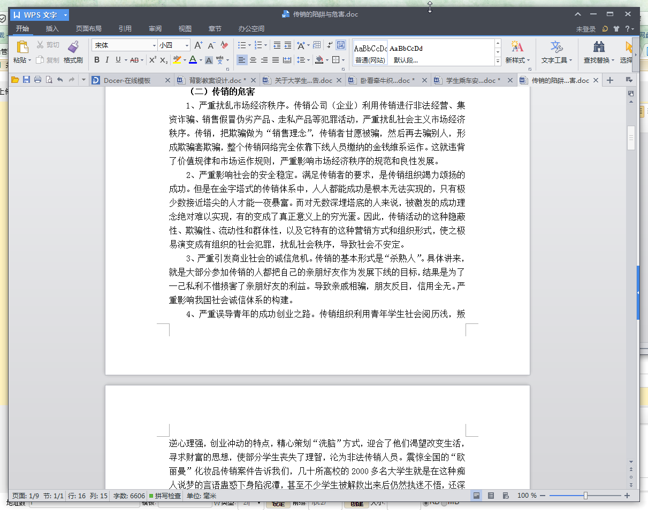
Task: Click the 办公空间 tab
Action: pyautogui.click(x=251, y=29)
